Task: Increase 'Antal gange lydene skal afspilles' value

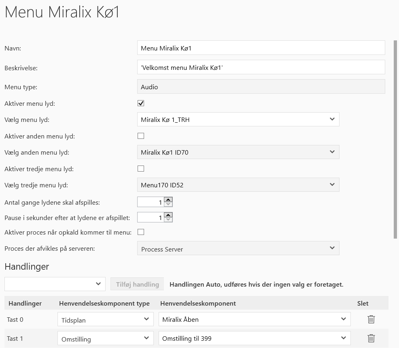Action: point(168,199)
